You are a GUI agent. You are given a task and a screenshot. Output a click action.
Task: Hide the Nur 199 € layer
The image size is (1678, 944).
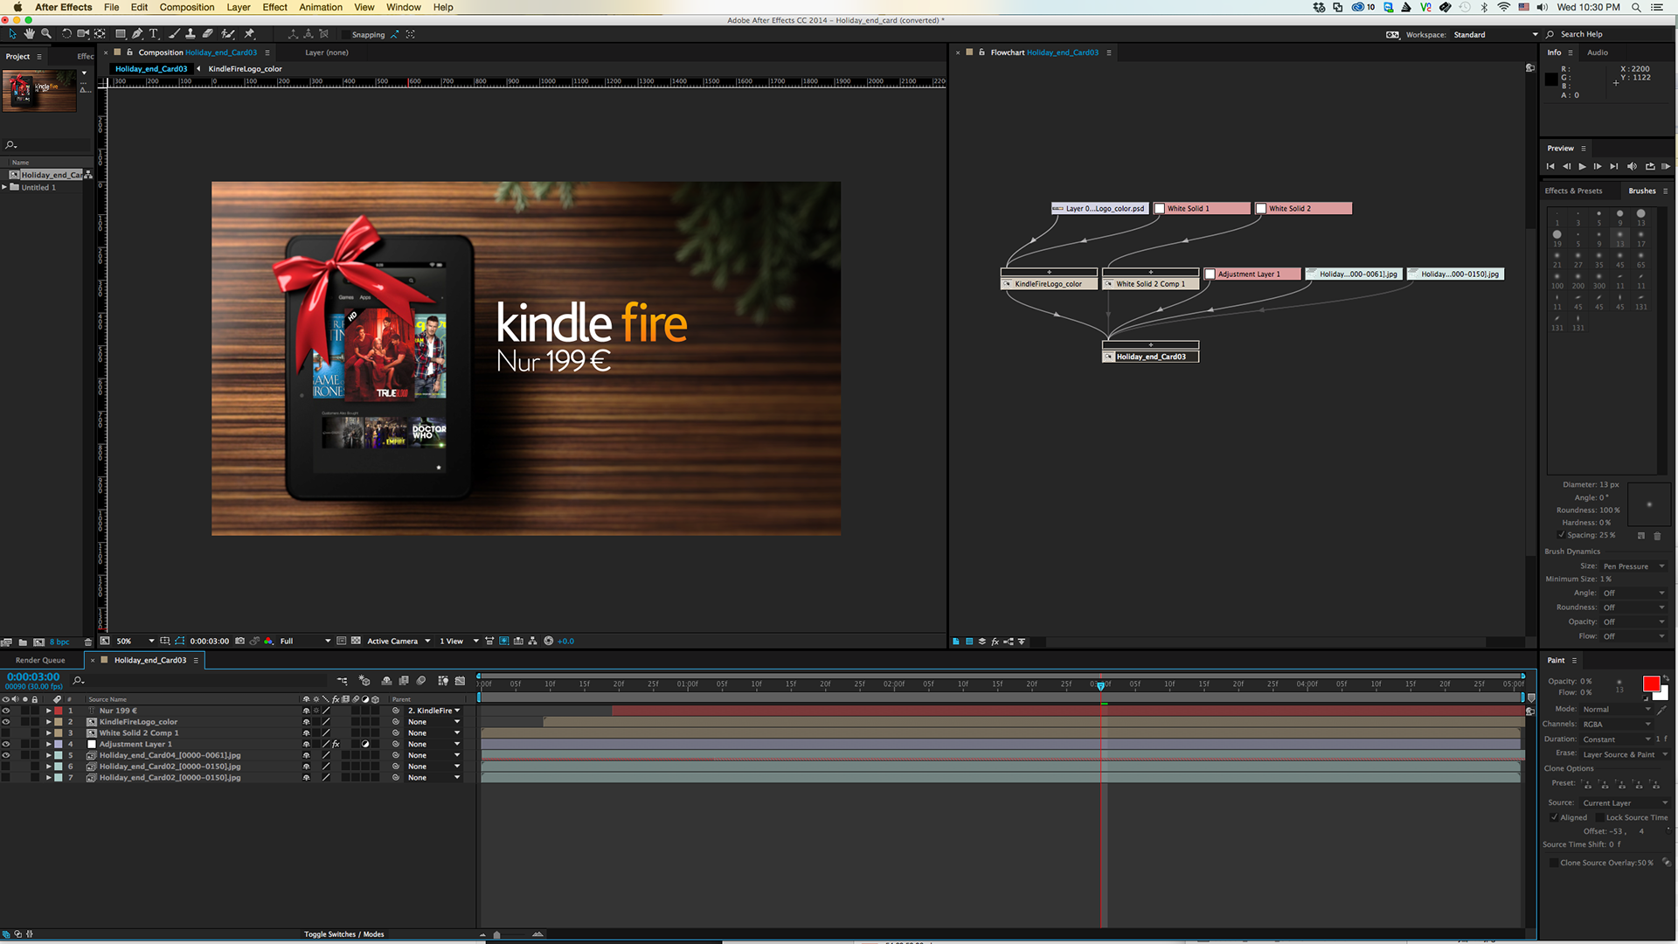click(x=6, y=711)
